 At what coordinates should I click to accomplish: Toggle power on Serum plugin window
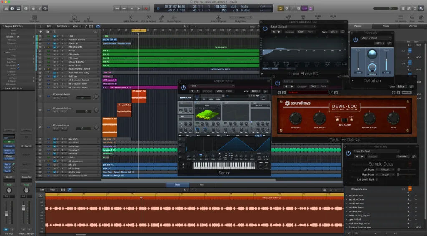coord(183,88)
